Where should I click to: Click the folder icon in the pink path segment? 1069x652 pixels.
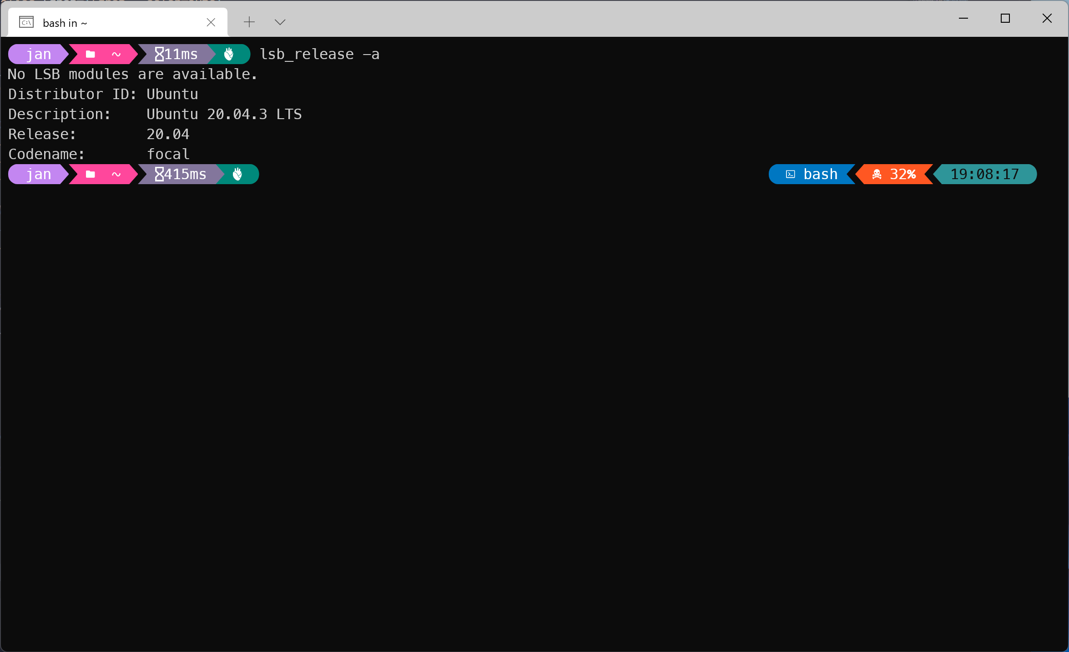click(x=90, y=54)
